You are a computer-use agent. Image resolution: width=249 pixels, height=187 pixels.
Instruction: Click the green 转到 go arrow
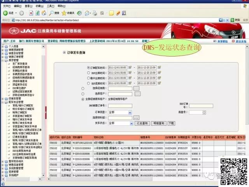[232, 20]
